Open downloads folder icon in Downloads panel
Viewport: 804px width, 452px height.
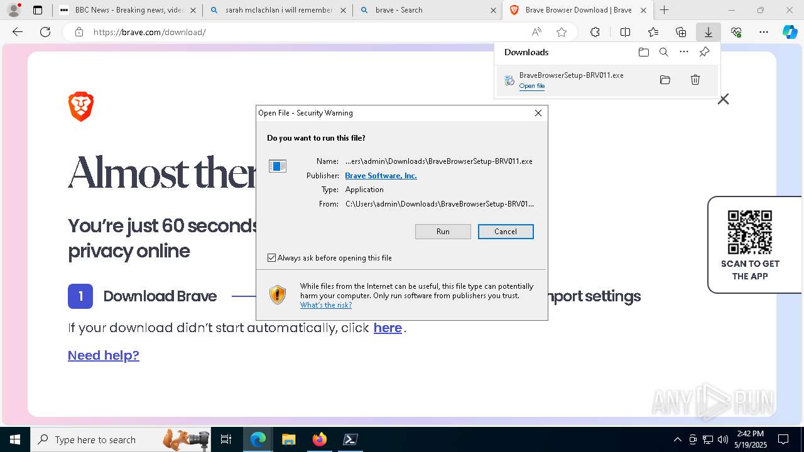[644, 52]
